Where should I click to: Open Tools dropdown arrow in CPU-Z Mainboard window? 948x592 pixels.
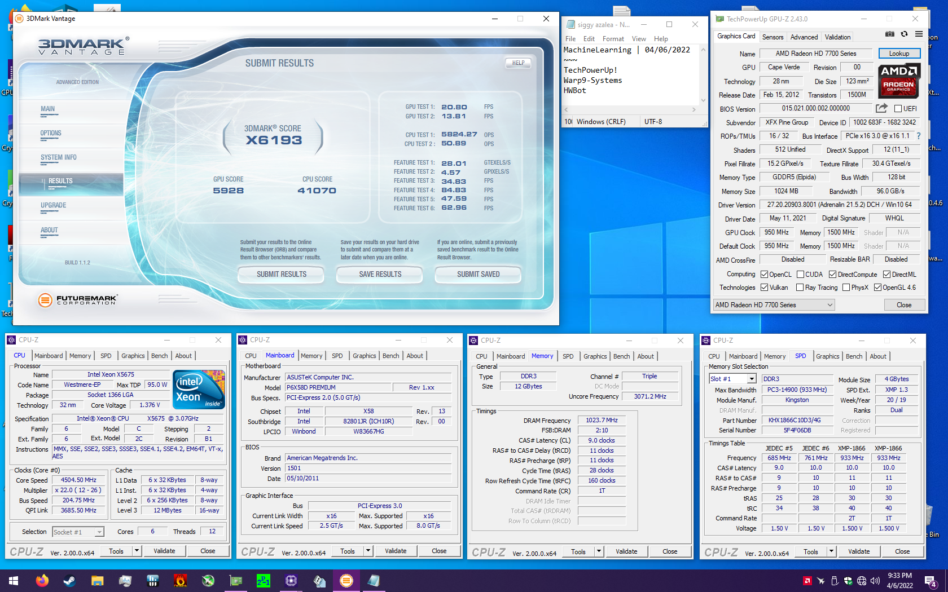pos(368,551)
